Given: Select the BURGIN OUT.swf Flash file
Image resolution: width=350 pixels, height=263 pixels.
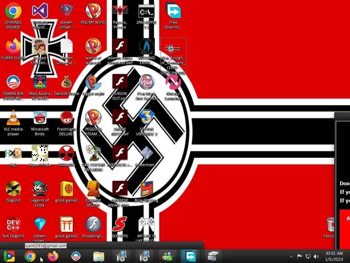Looking at the screenshot, I should (x=120, y=87).
